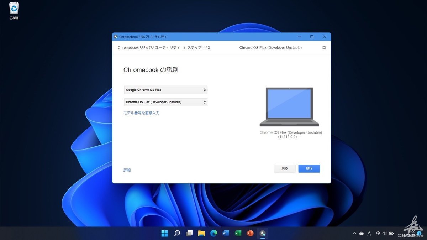Launch PowerPoint from the taskbar
The image size is (427, 240).
[250, 234]
